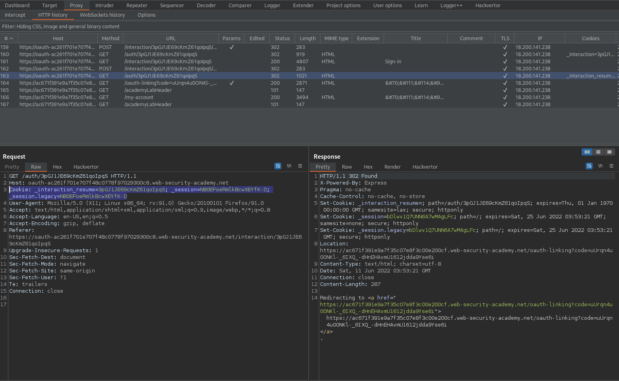Open the Learn tab
The image size is (619, 381).
(421, 5)
